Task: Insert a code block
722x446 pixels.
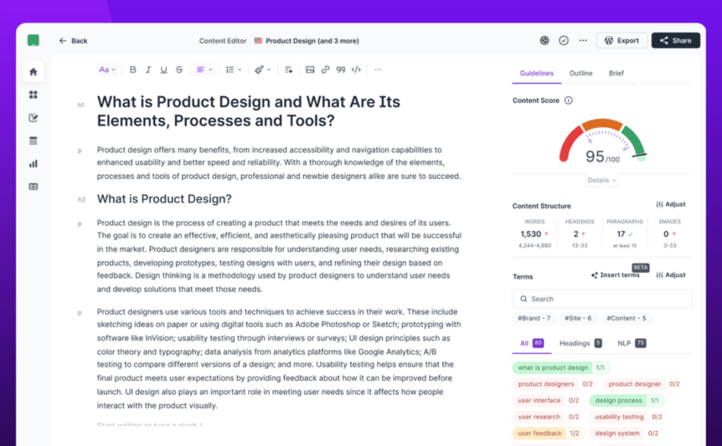Action: point(356,70)
